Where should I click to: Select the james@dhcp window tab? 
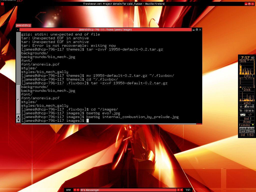click(23, 25)
